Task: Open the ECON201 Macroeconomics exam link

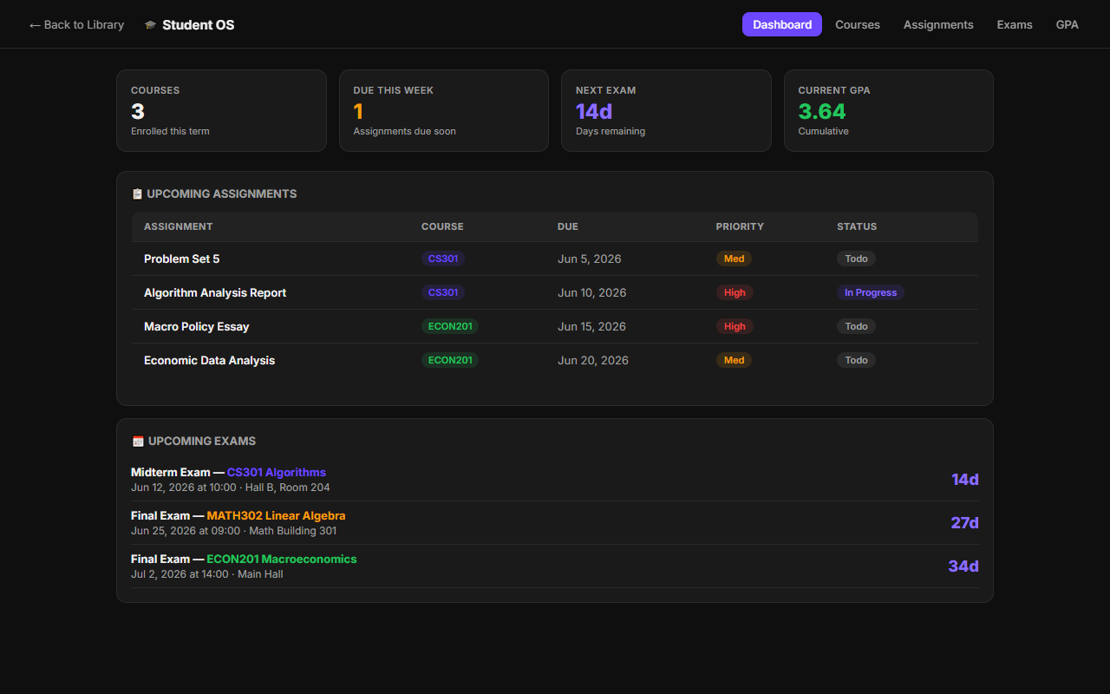Action: click(282, 560)
